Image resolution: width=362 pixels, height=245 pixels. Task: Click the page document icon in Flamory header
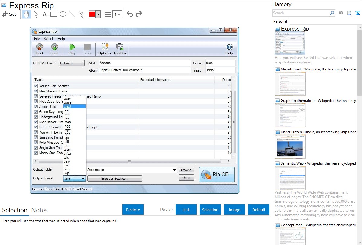(349, 13)
